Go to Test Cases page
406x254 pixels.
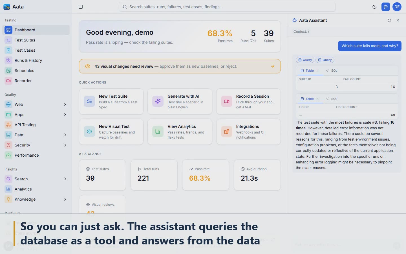pos(36,50)
